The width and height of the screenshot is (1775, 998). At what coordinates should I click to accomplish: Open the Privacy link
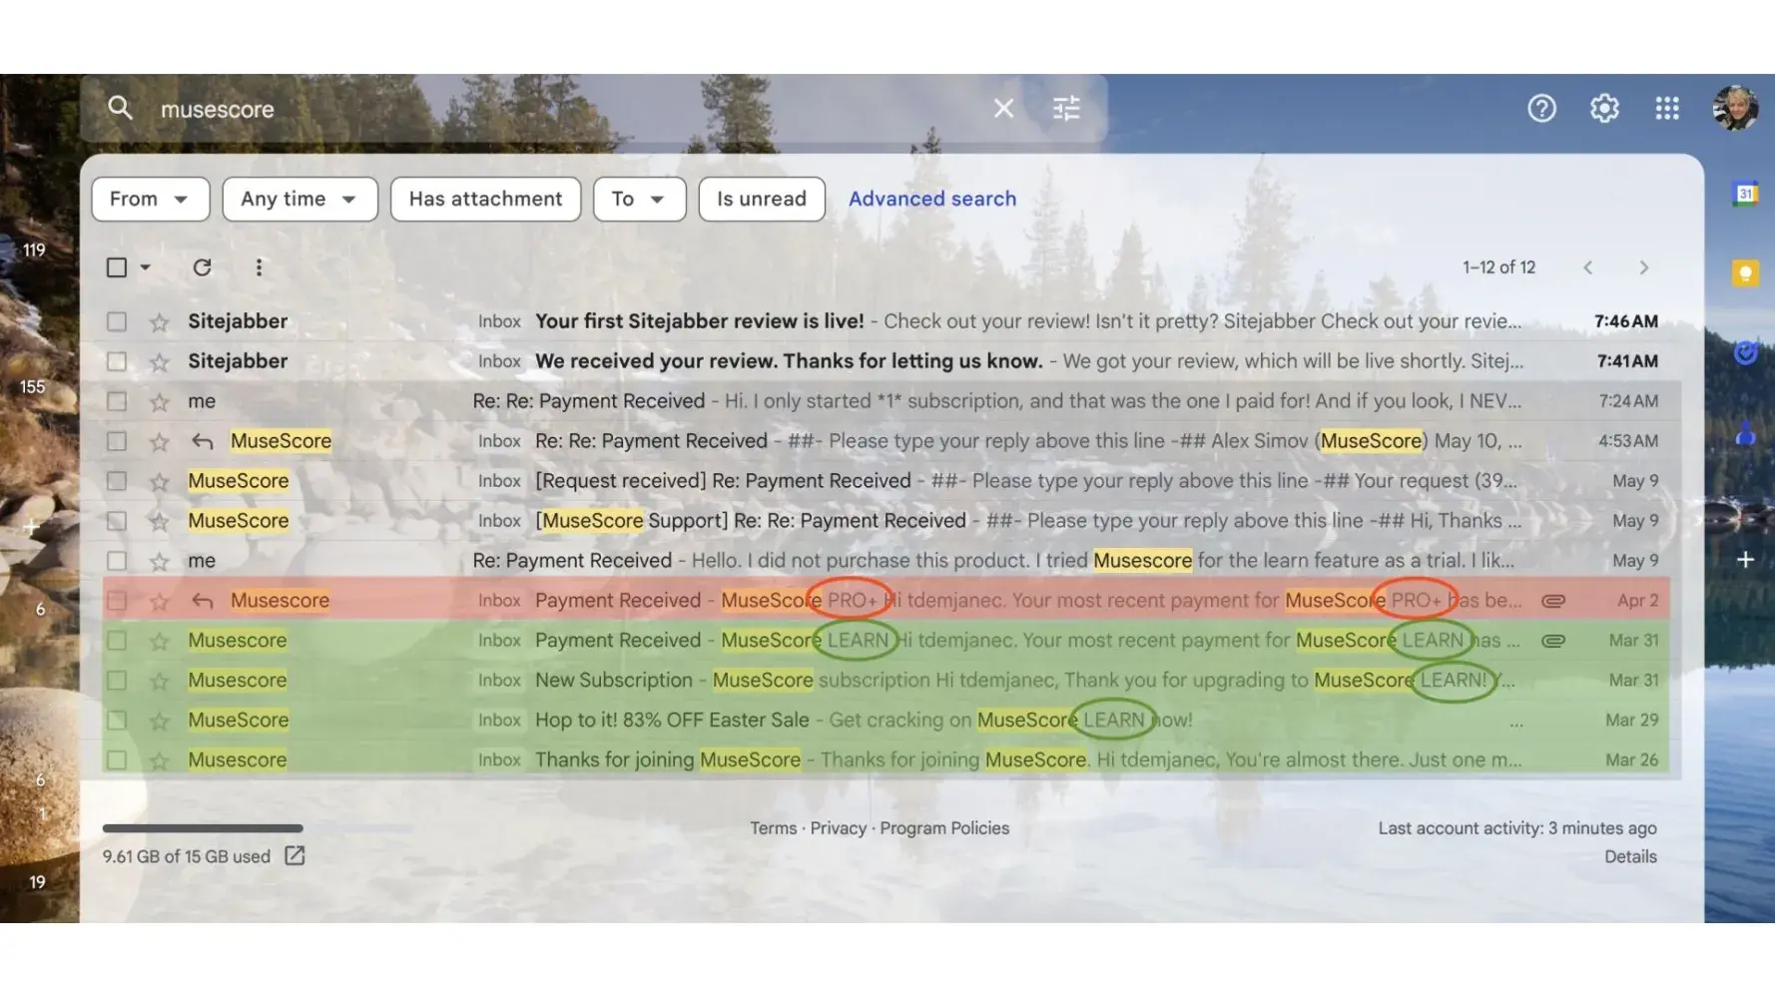[839, 828]
